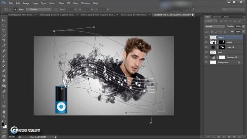Screen dimensions: 247x139
Task: Click the Opacity value field
Action: point(238,26)
